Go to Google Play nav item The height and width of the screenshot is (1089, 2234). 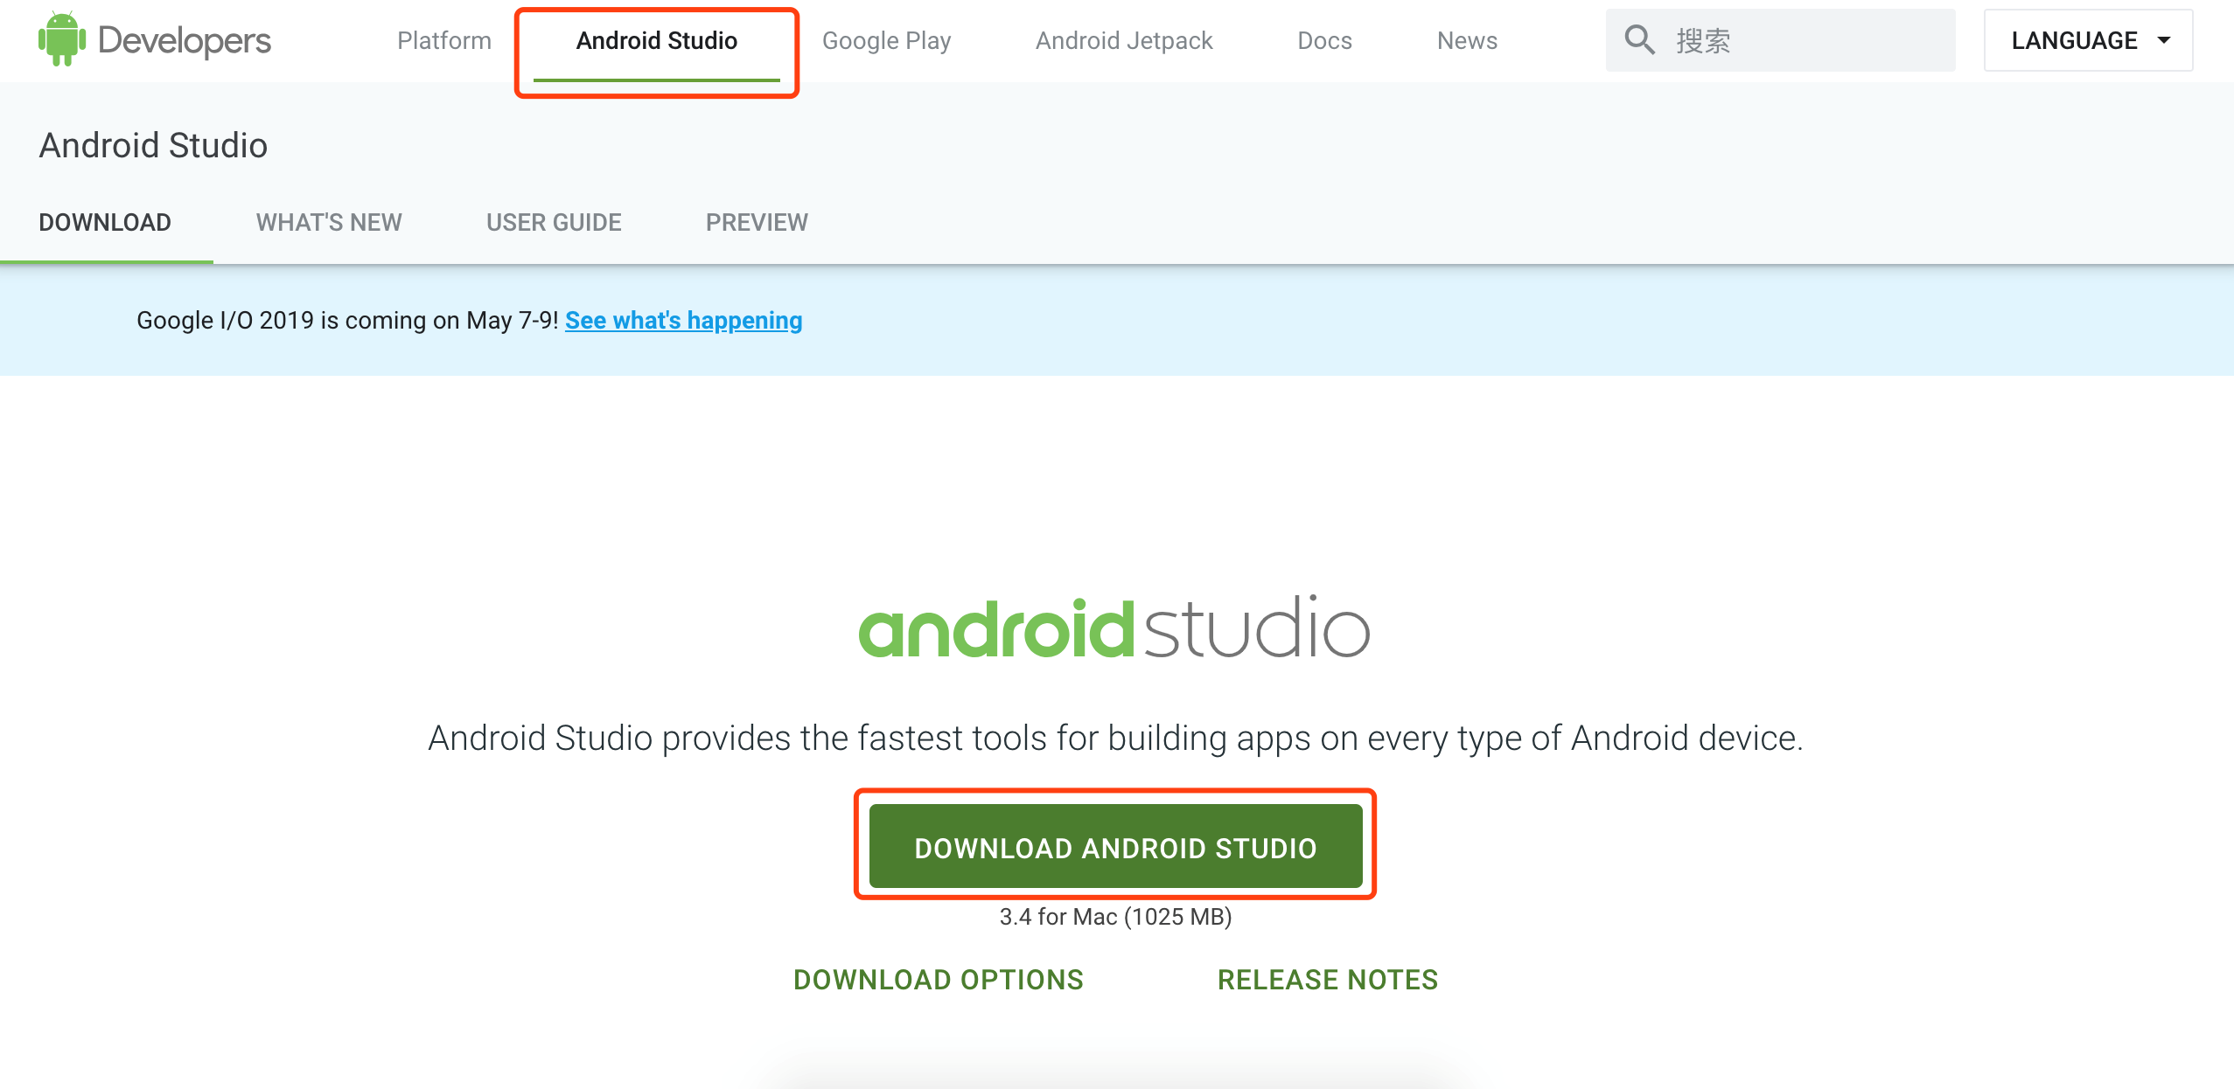coord(886,40)
